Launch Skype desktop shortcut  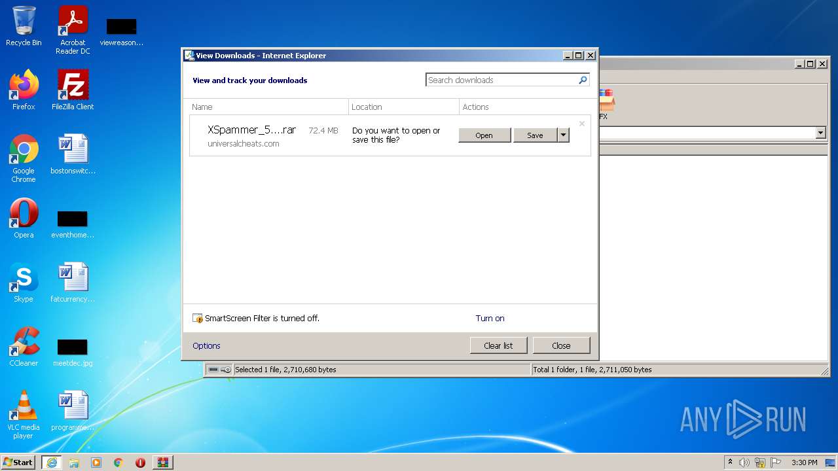click(x=24, y=283)
